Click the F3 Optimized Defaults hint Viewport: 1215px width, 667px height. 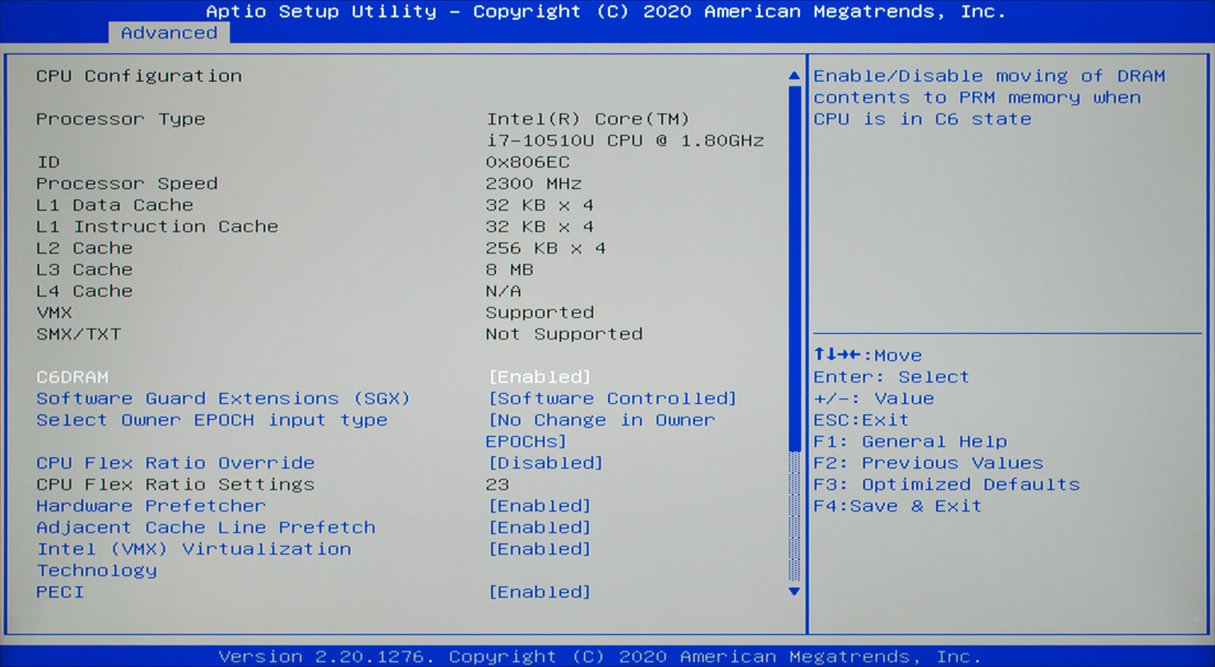coord(946,485)
